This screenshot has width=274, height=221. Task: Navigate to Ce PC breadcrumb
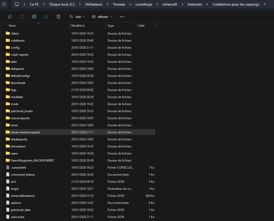click(35, 4)
